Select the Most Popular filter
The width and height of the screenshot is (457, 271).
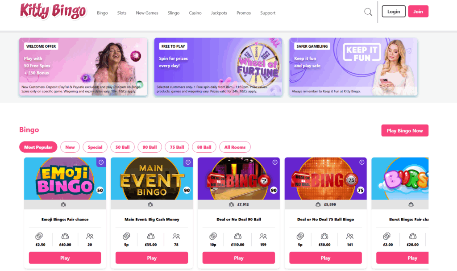click(38, 147)
